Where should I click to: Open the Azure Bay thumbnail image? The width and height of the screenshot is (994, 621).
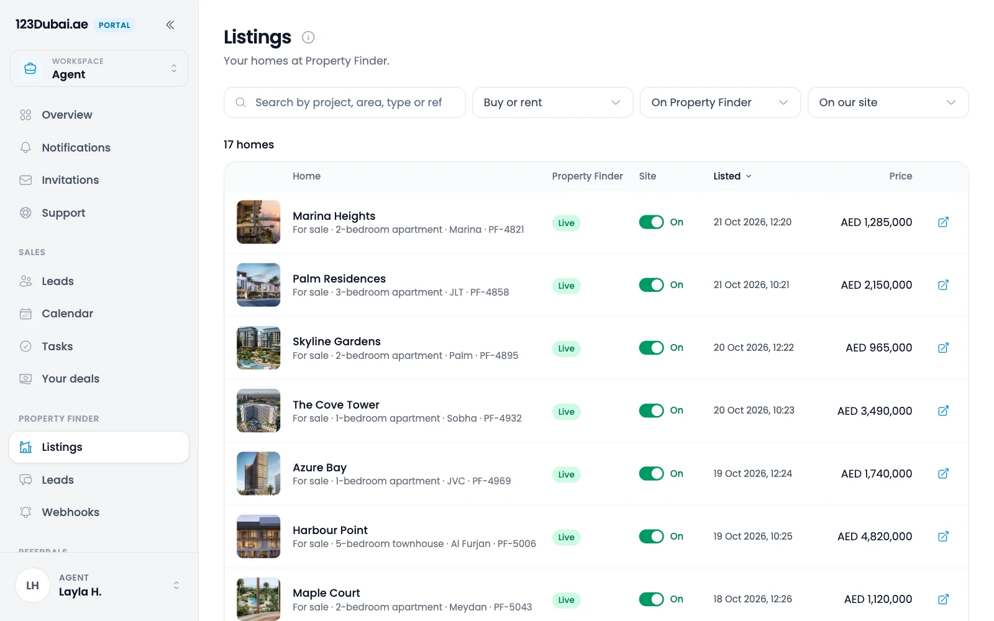(258, 474)
